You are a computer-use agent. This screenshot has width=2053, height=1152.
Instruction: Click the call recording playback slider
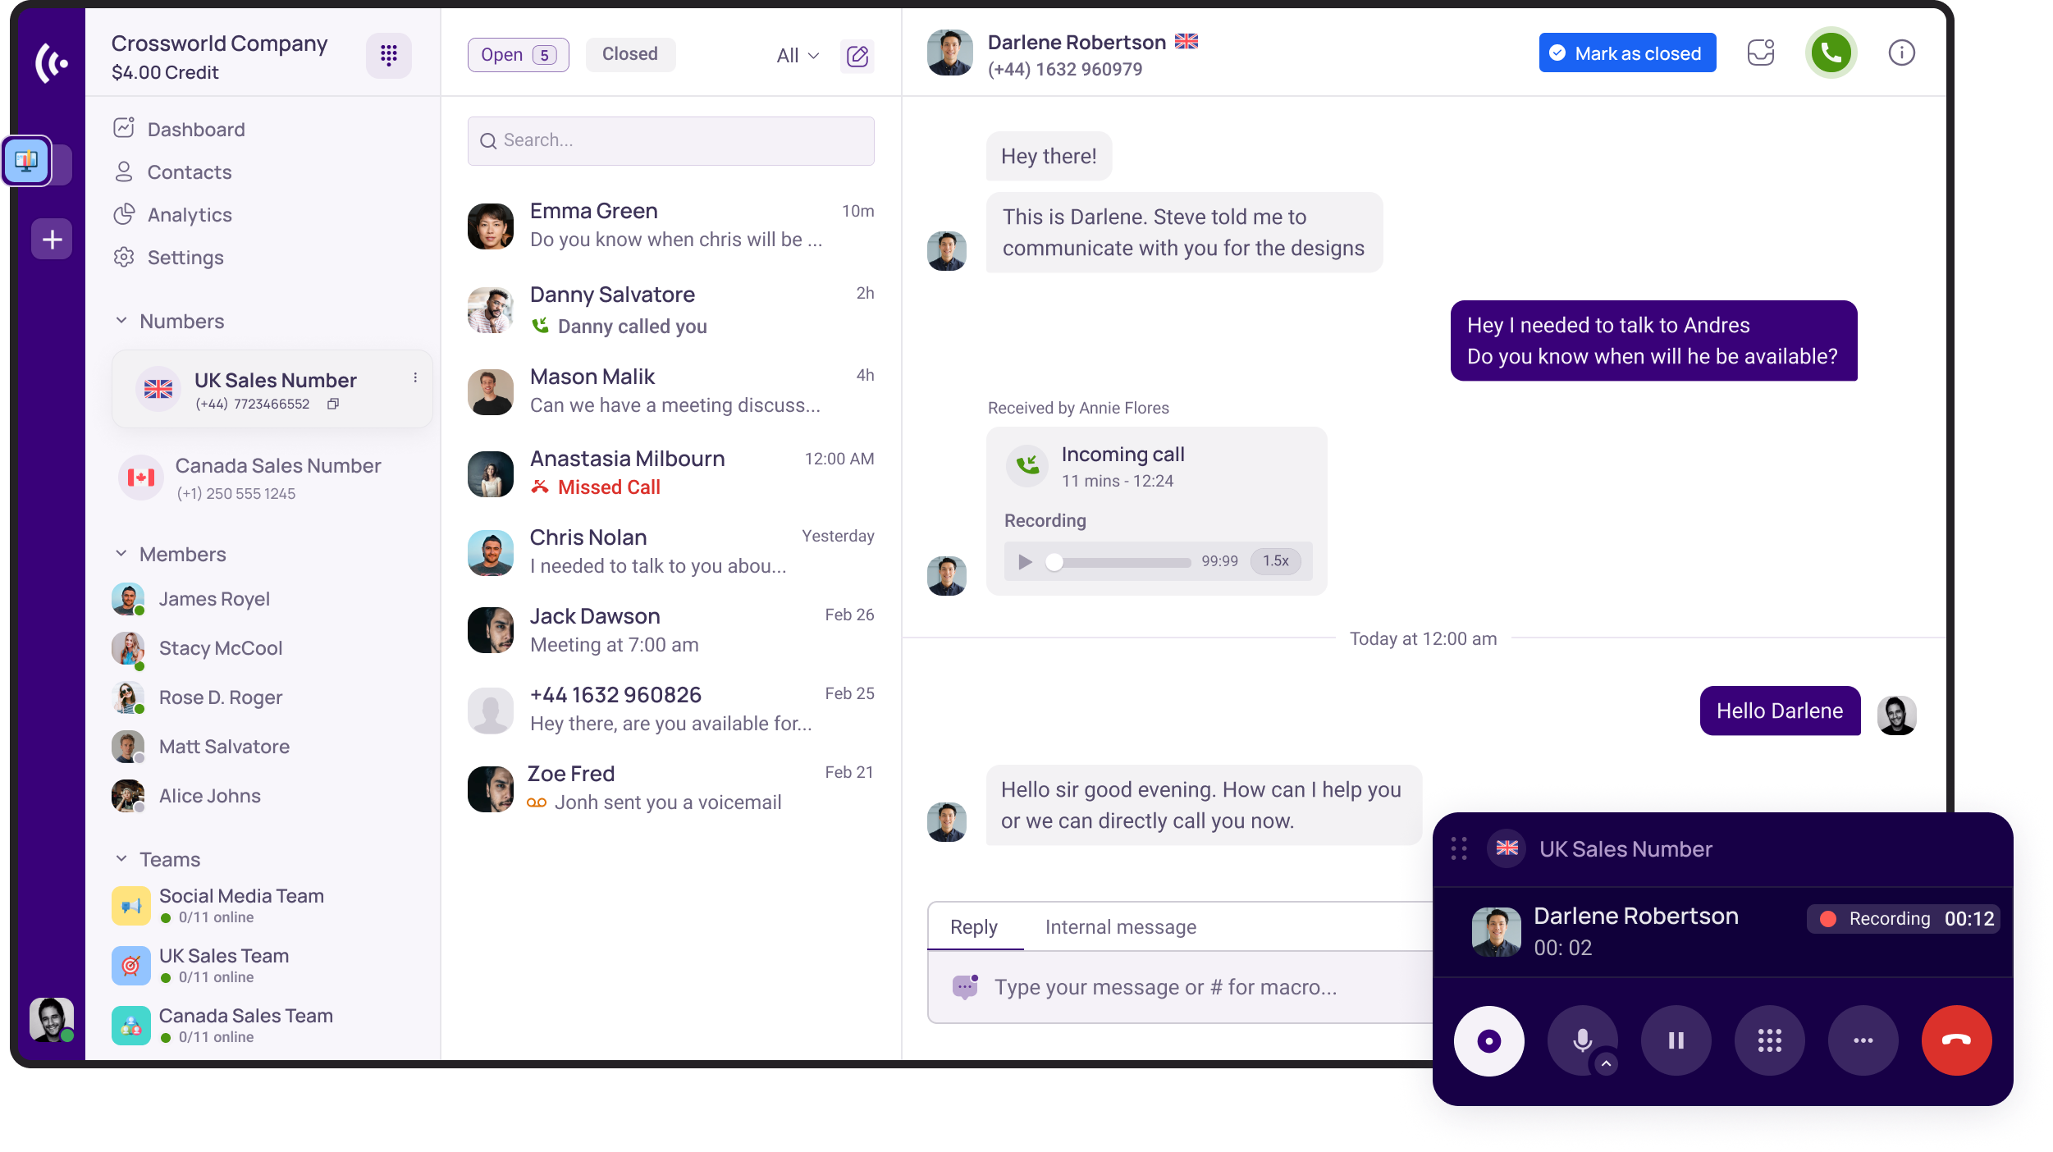tap(1121, 562)
